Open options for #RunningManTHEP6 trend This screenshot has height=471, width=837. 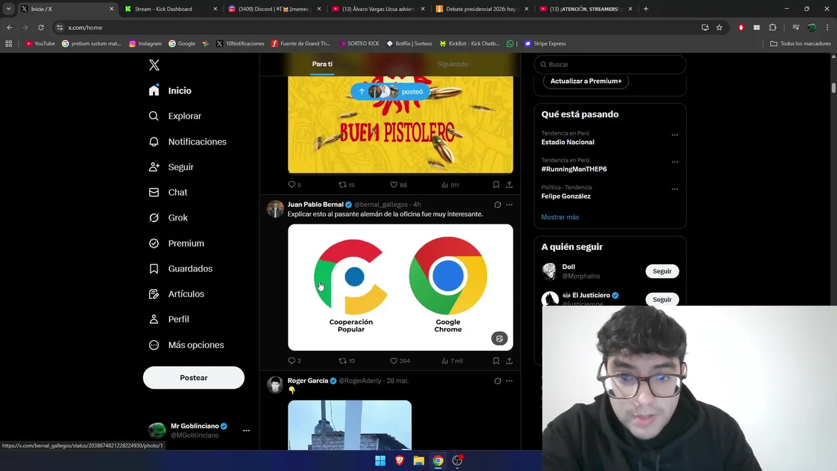pos(675,162)
